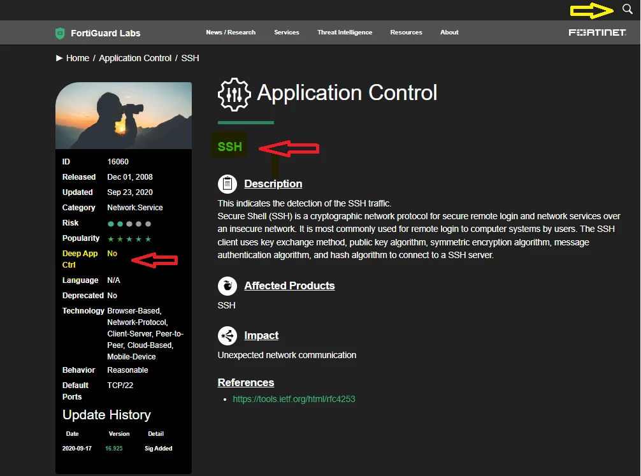Viewport: 641px width, 476px height.
Task: Click the Behavior value Reasonable
Action: [127, 370]
